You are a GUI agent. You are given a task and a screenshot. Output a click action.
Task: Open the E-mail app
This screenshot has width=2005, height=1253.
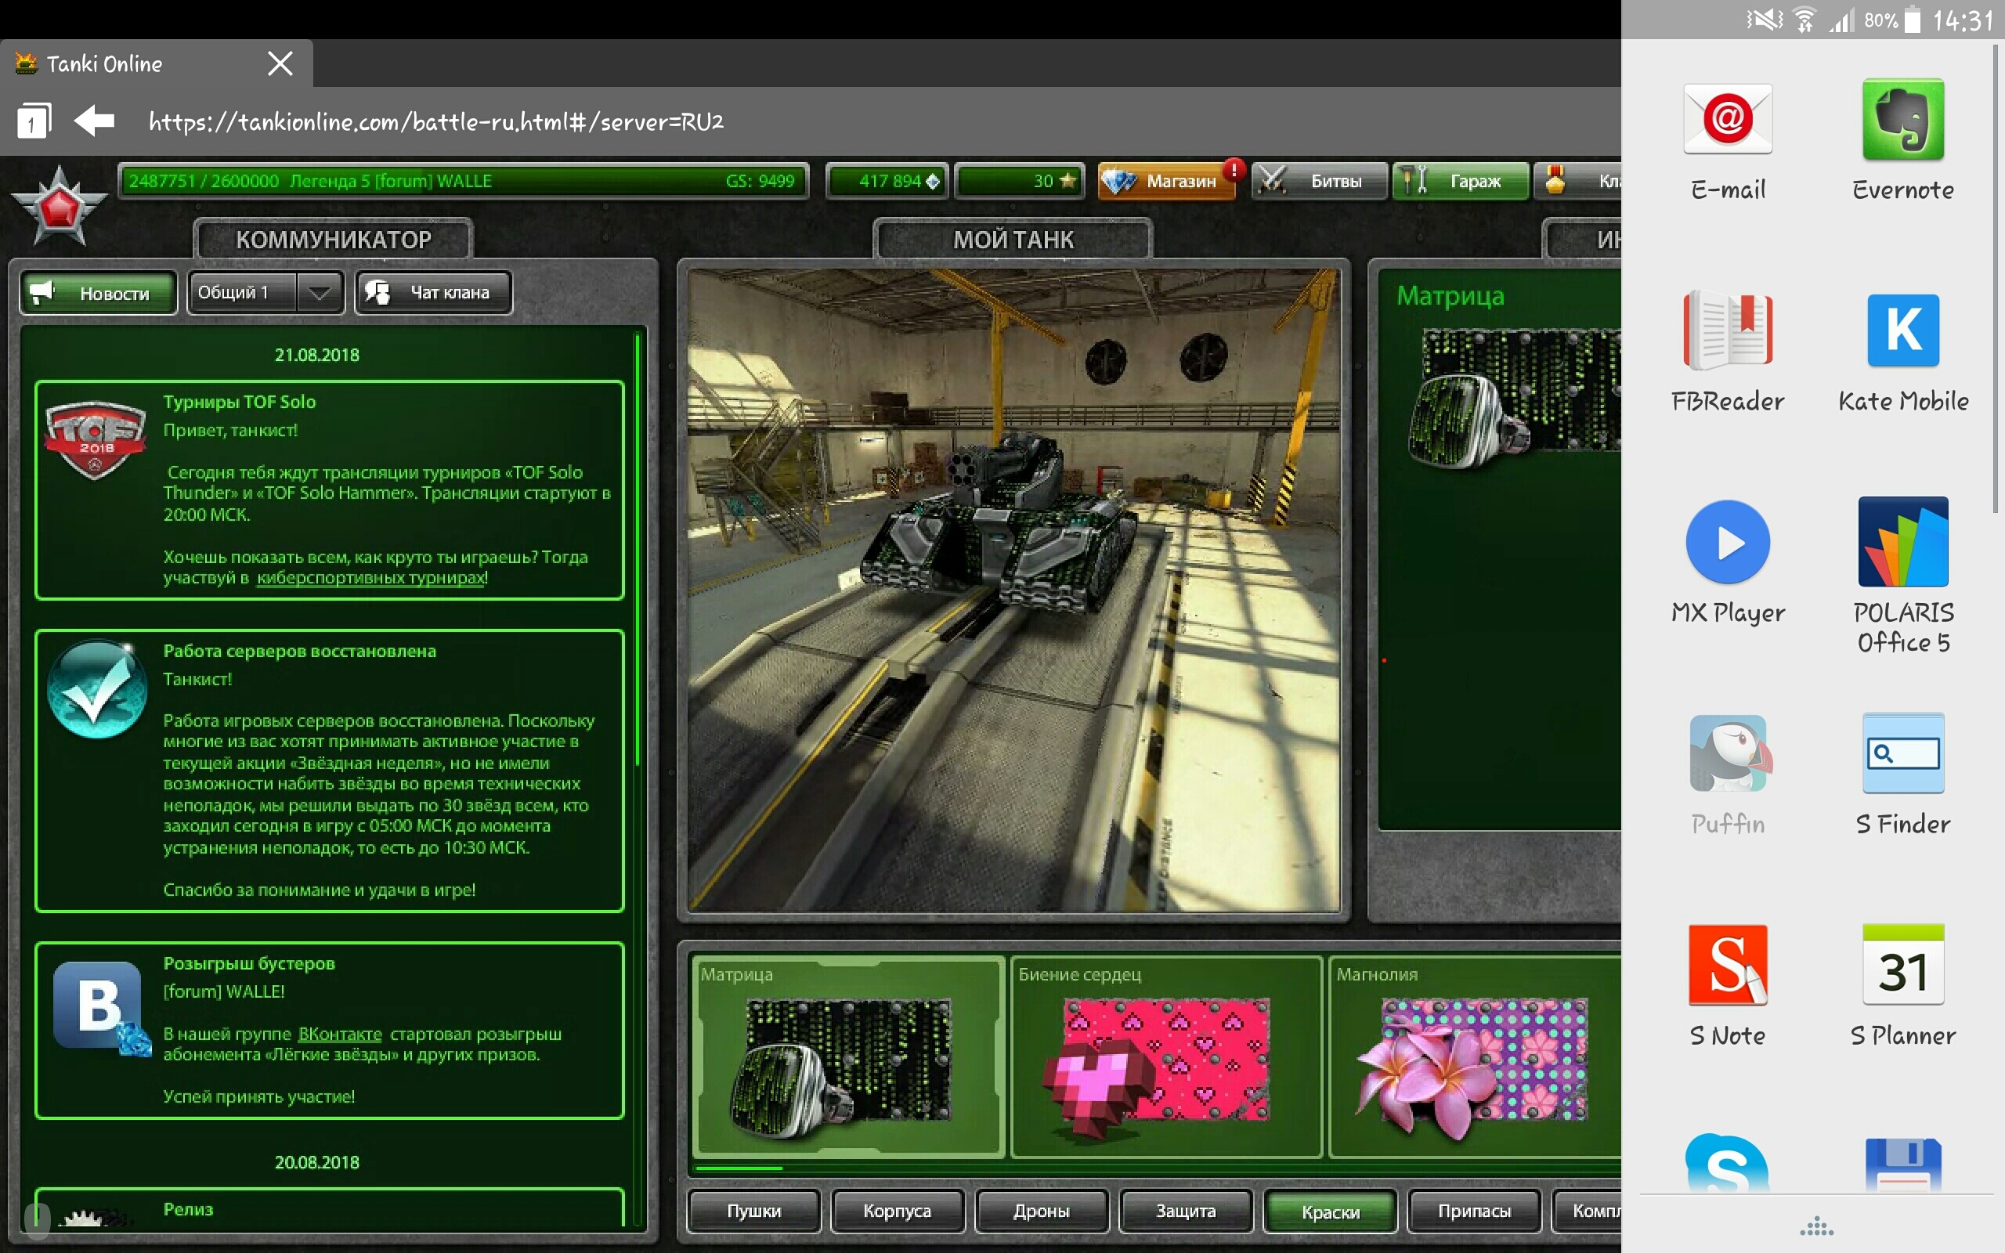[x=1728, y=141]
